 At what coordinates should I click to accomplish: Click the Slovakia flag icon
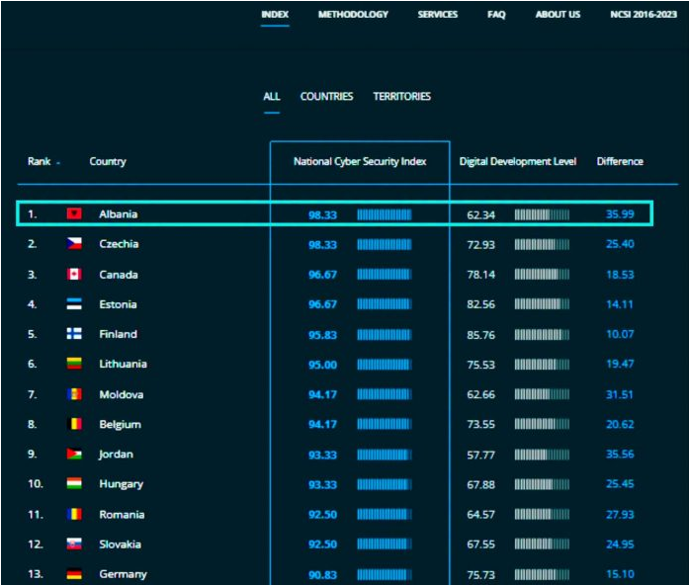point(74,544)
